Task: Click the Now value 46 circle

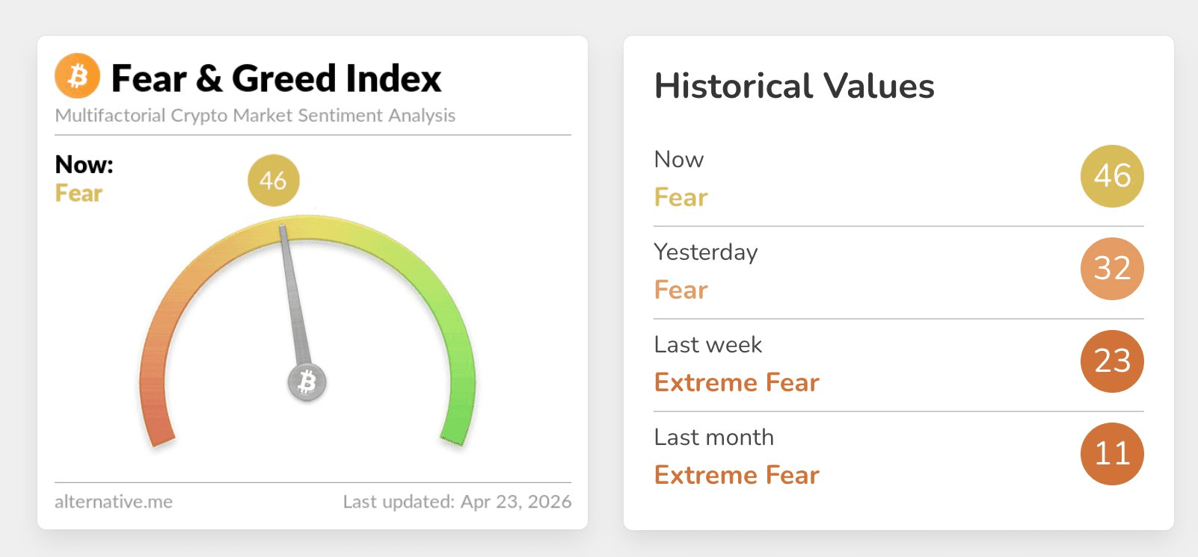Action: (1111, 176)
